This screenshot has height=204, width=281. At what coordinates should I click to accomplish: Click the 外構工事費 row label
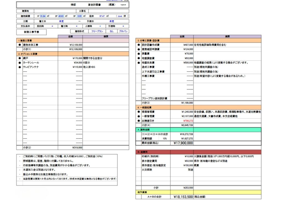[x=148, y=76]
